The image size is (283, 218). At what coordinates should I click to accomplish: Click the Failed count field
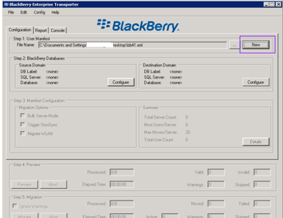click(262, 204)
